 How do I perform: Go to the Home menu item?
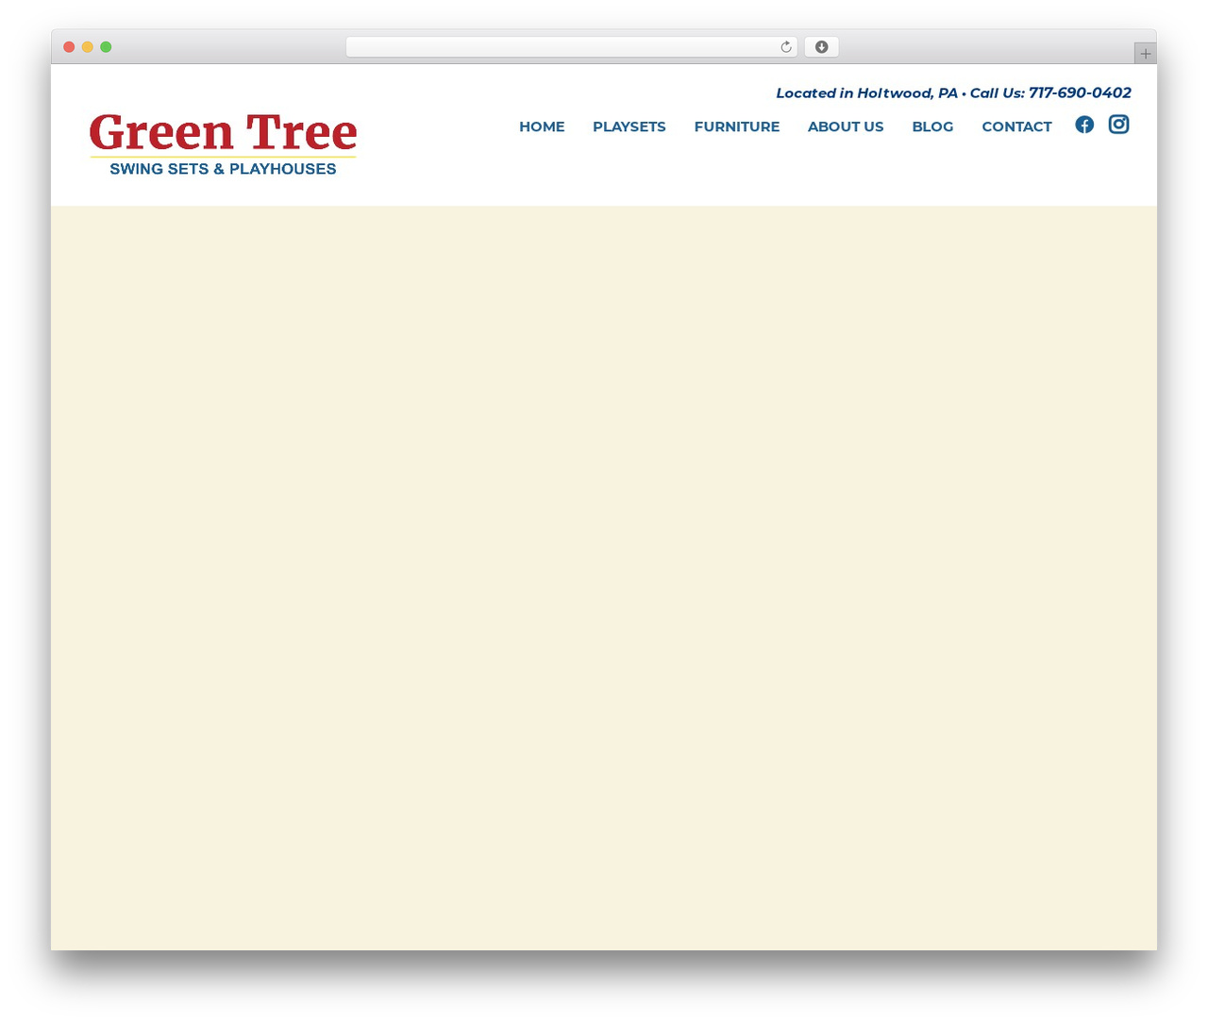coord(542,126)
